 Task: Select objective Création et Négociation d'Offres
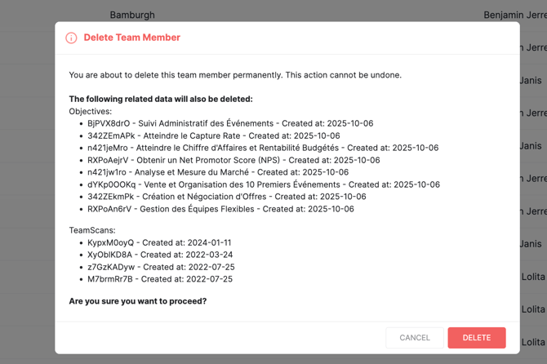point(226,197)
